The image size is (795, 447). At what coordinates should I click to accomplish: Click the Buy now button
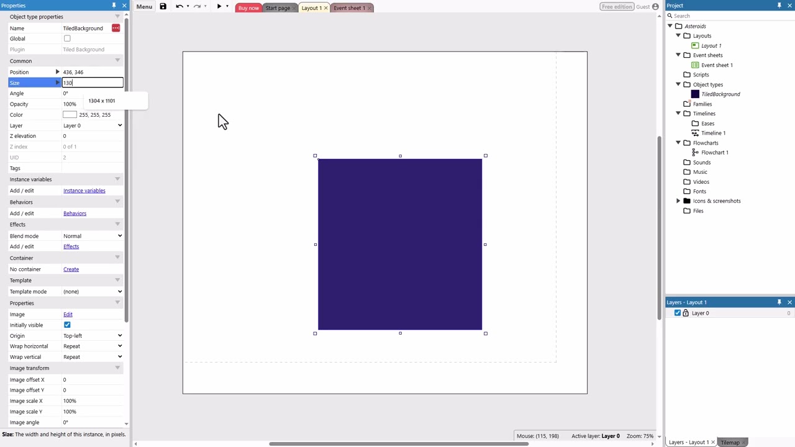click(x=248, y=8)
